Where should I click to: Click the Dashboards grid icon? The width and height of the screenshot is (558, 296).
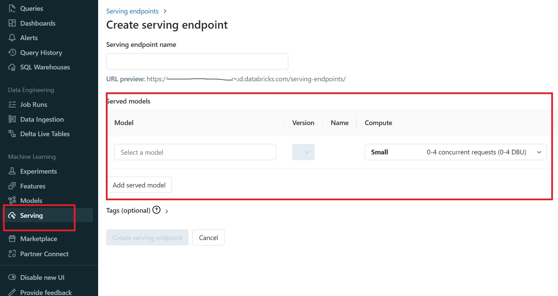click(12, 23)
